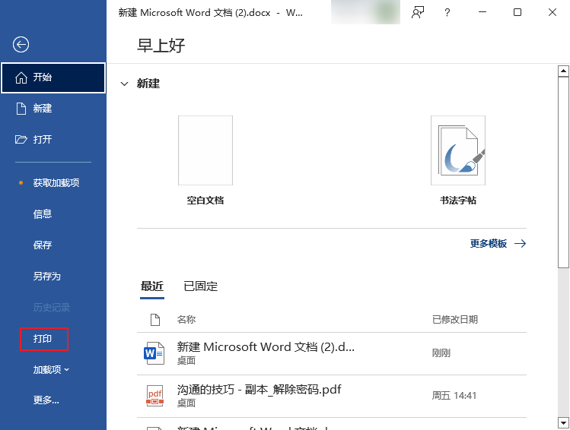Image resolution: width=570 pixels, height=430 pixels.
Task: Open 更多模板 link
Action: [x=498, y=244]
